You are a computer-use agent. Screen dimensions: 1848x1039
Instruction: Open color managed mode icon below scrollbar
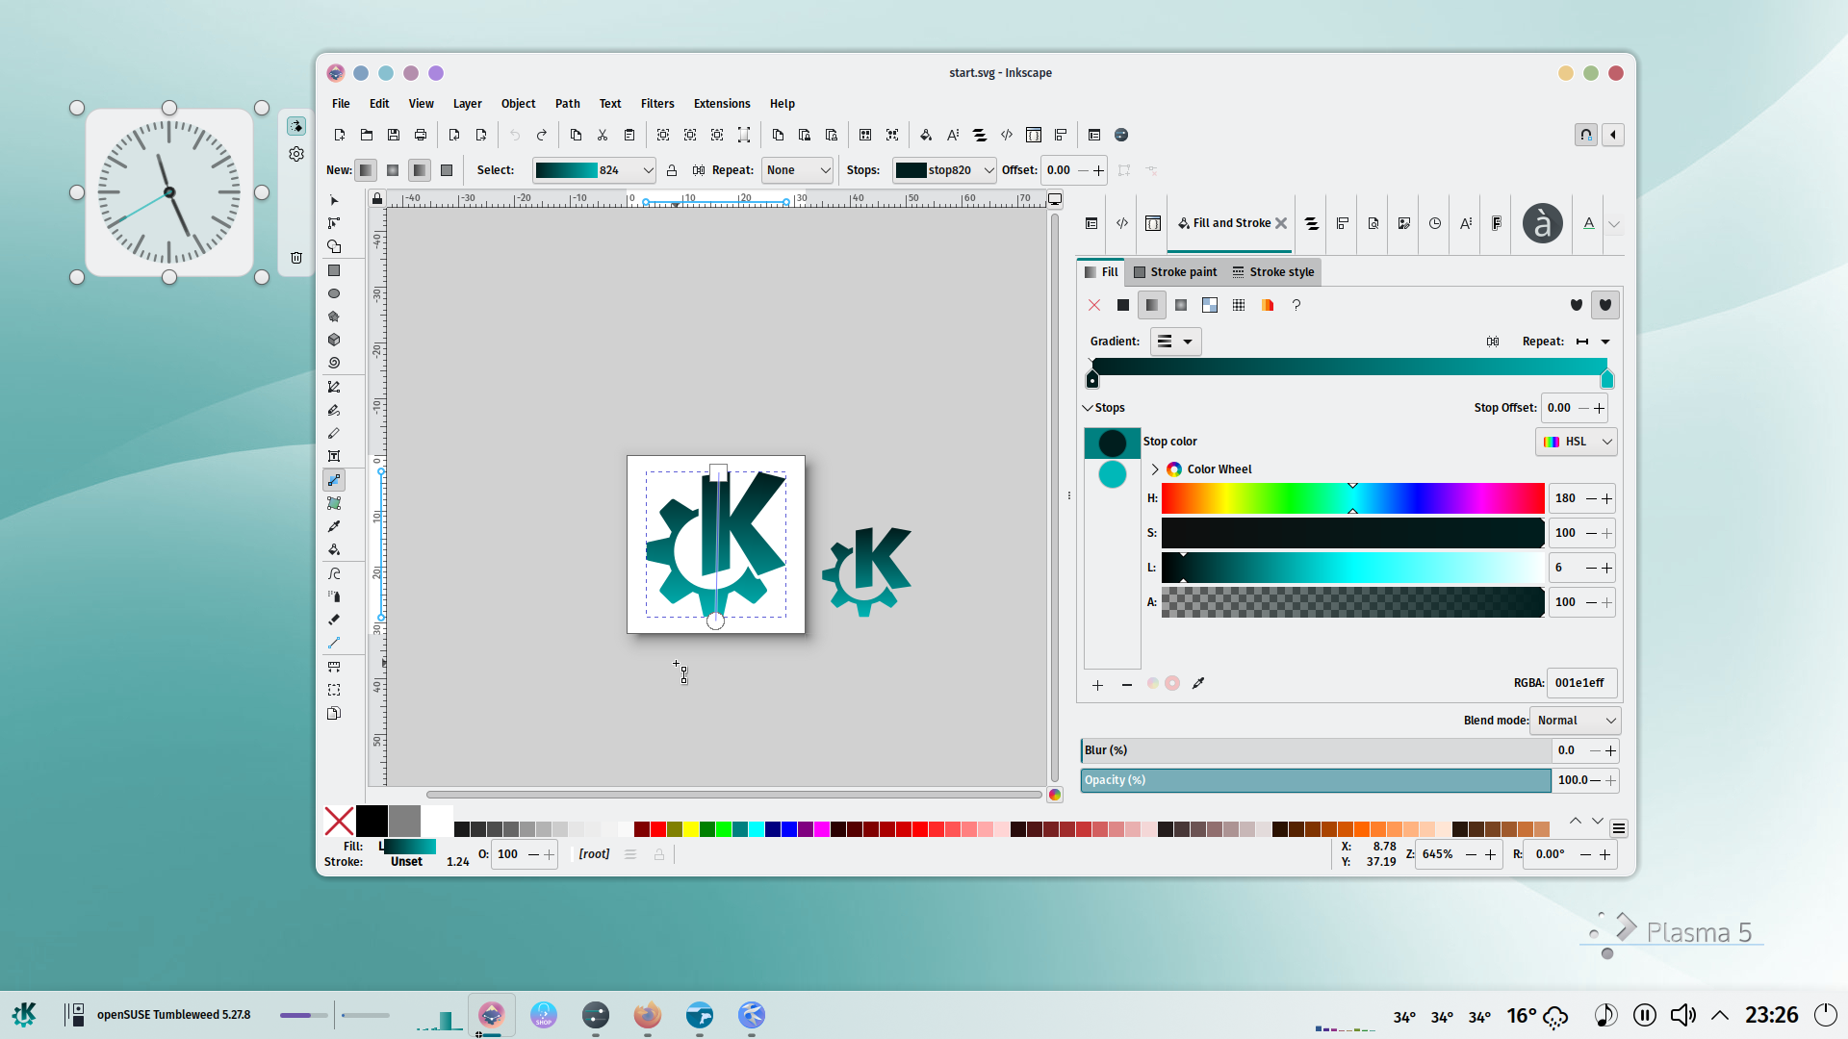tap(1055, 795)
